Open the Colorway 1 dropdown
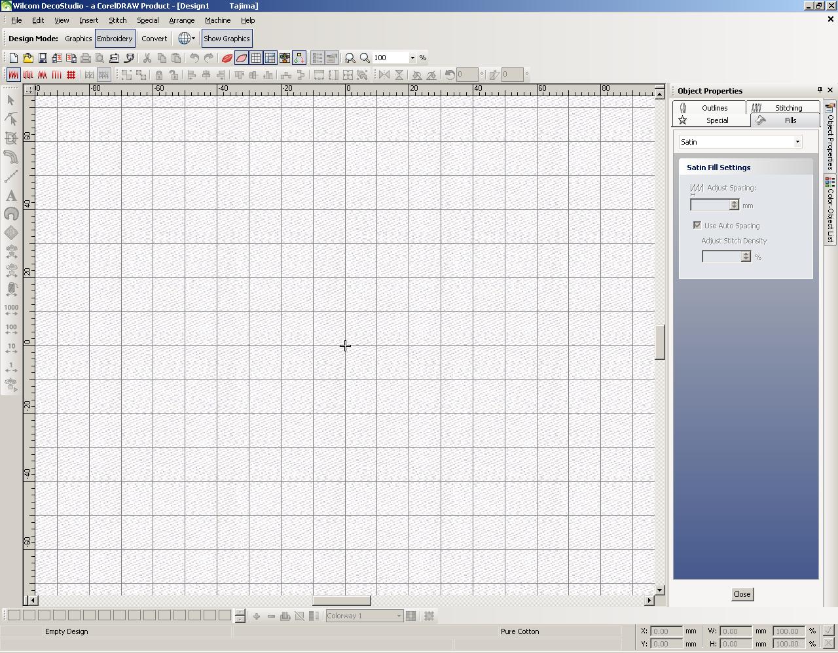 (x=399, y=616)
